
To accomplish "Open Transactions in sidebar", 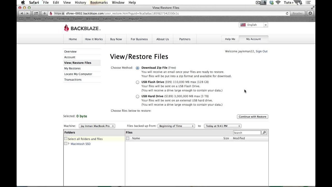I will click(x=73, y=80).
